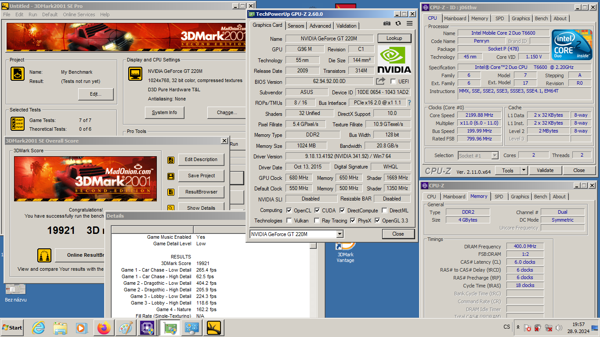Open Firefox from the taskbar
The height and width of the screenshot is (337, 600).
click(x=104, y=328)
